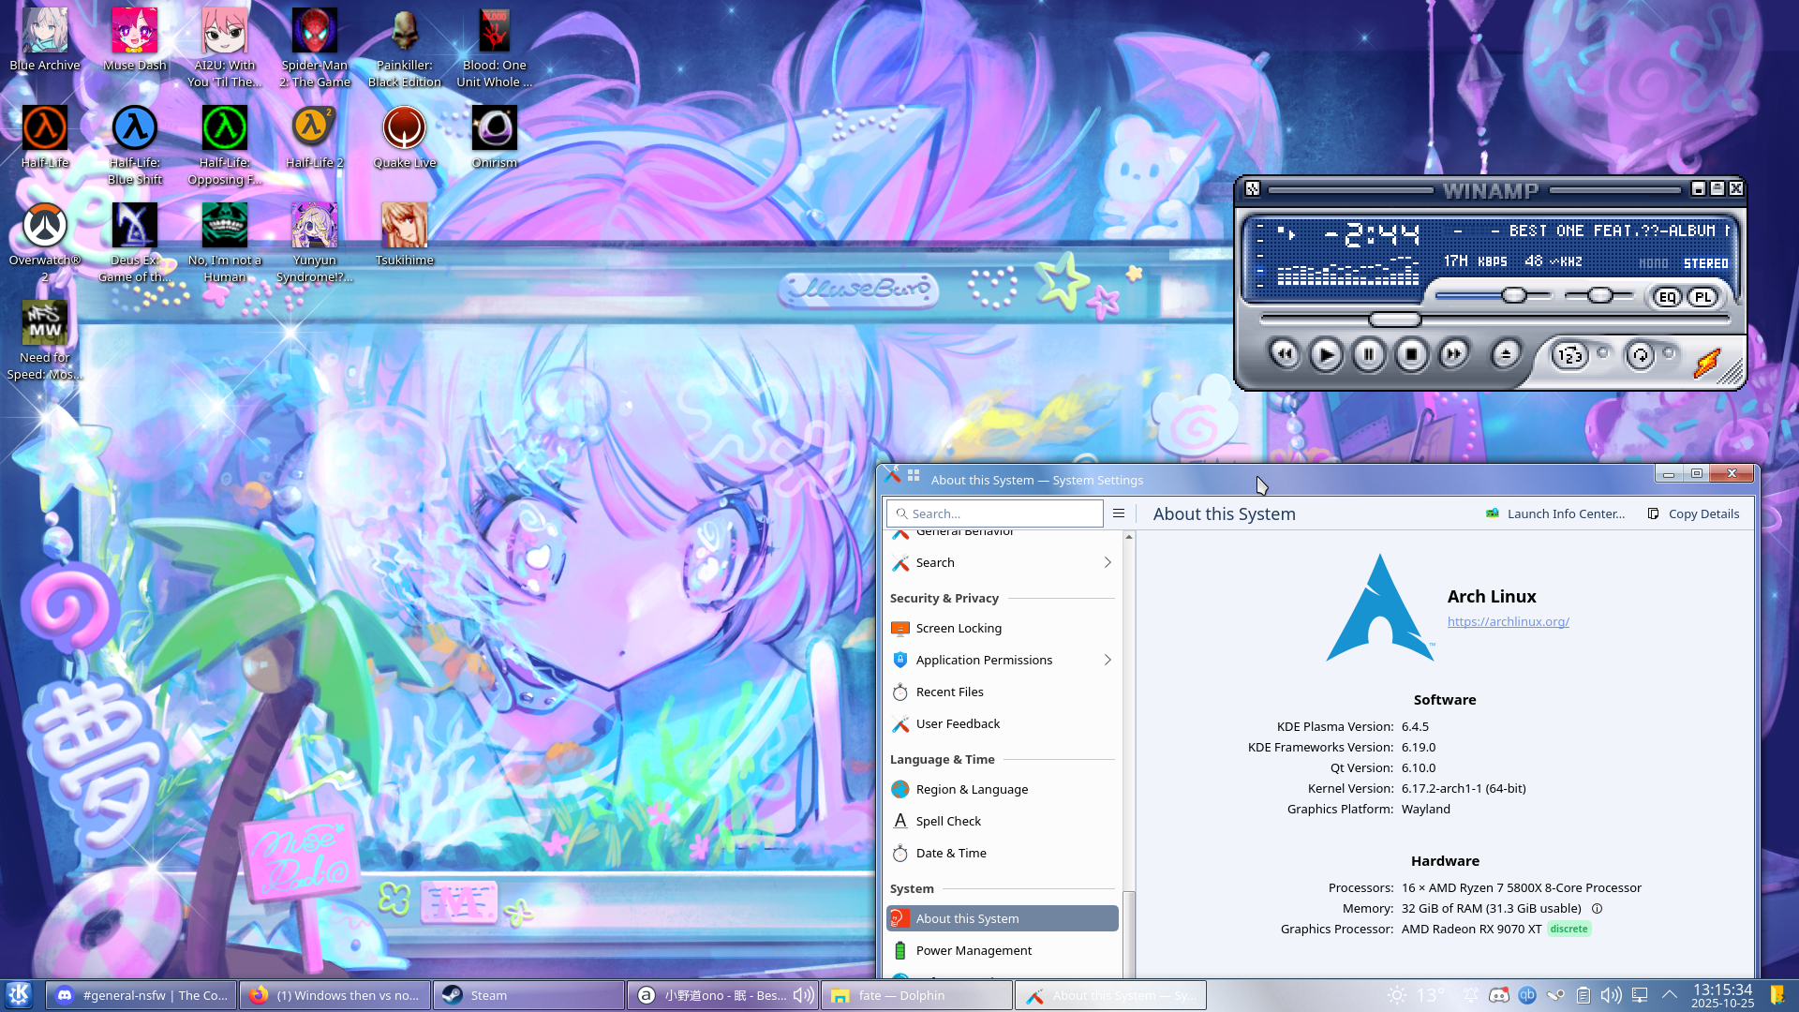This screenshot has height=1012, width=1799.
Task: Click the Winamp lightning bolt logo
Action: click(x=1707, y=362)
